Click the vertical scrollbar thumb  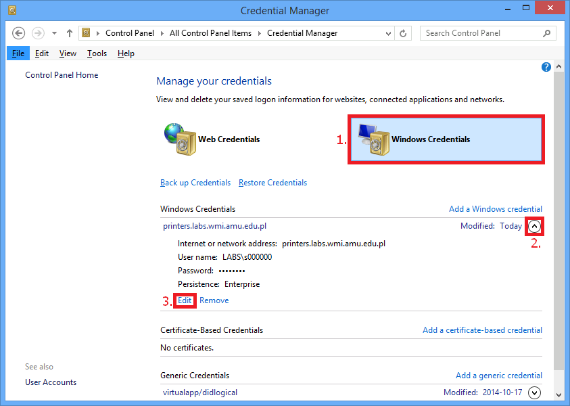tap(559, 221)
